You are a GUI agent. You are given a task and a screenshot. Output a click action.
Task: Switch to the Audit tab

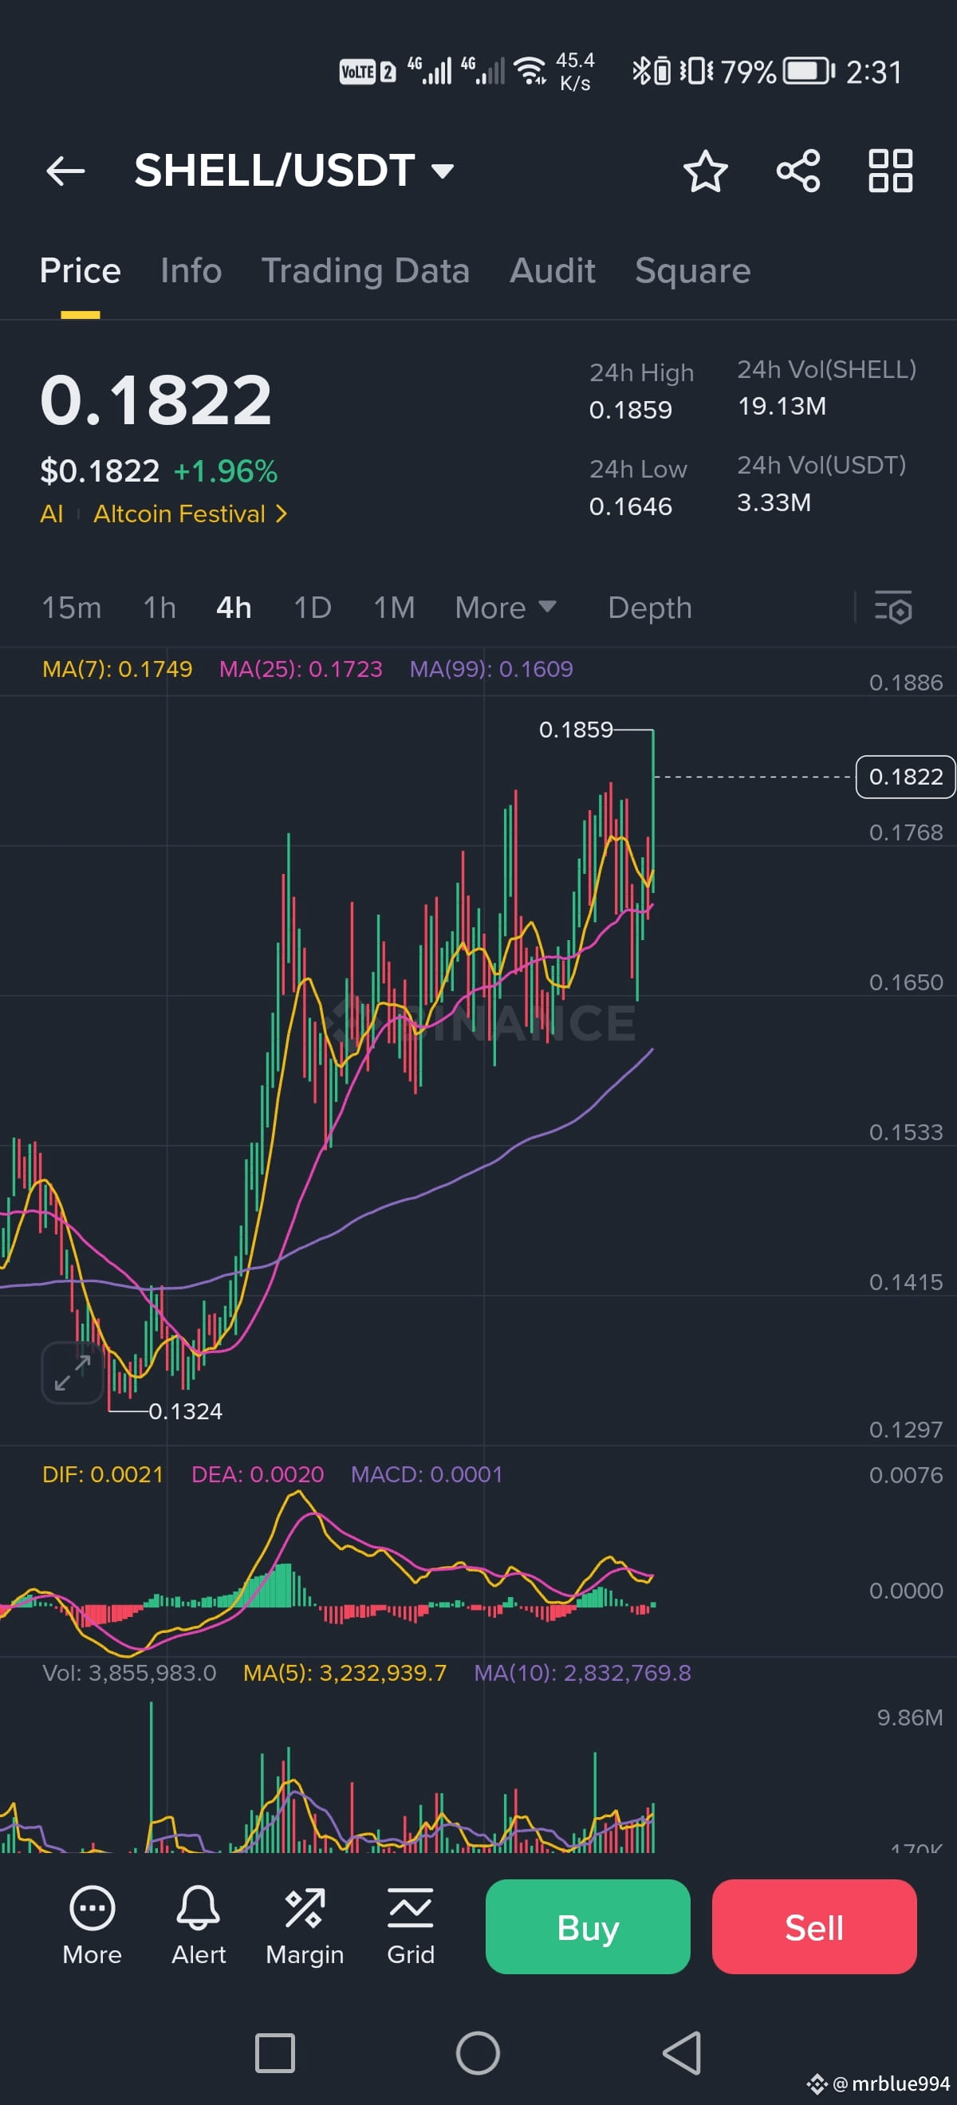[553, 270]
